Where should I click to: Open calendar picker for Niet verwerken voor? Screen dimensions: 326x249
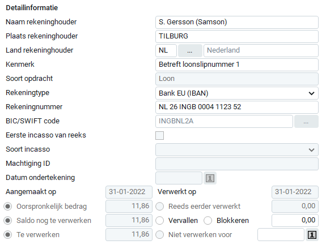(x=312, y=235)
